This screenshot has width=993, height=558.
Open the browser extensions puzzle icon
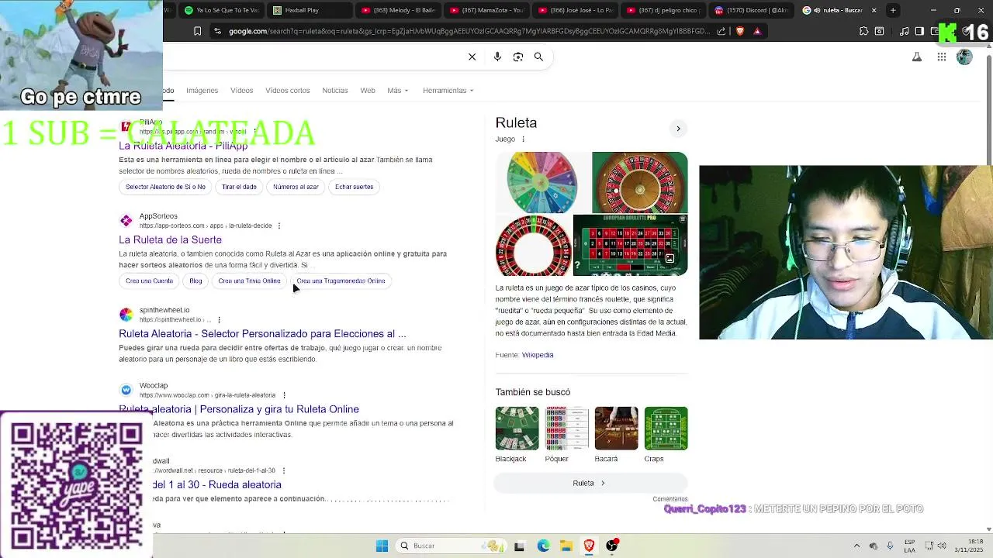[x=863, y=31]
